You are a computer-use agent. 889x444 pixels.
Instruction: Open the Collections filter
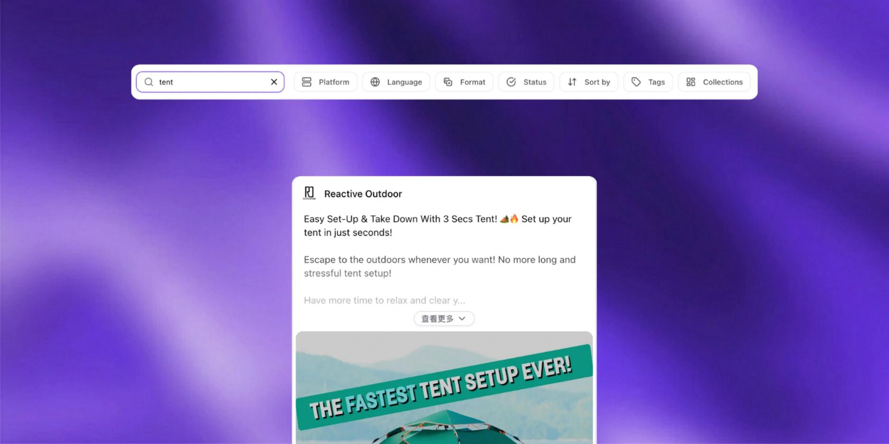(715, 82)
